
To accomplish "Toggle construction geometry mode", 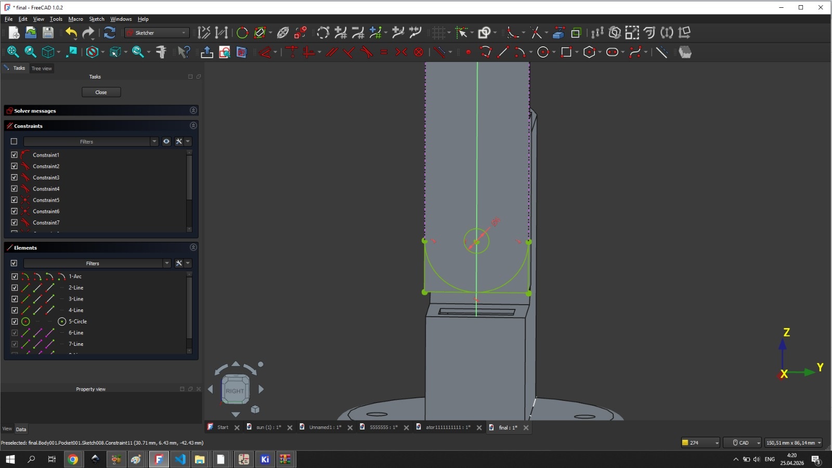I will [661, 52].
